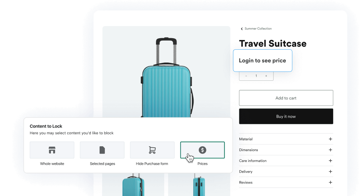This screenshot has width=360, height=196.
Task: Open the Summer Collection breadcrumb link
Action: click(258, 28)
